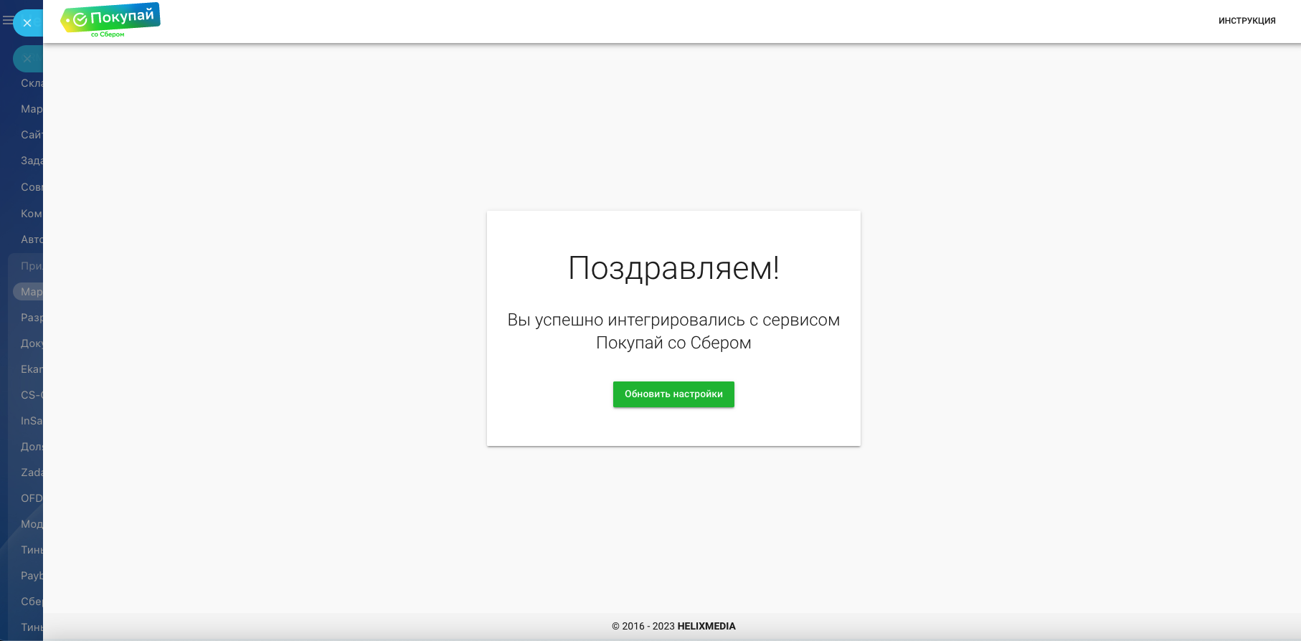Click the Поздравляем! heading
The width and height of the screenshot is (1301, 641).
[673, 269]
